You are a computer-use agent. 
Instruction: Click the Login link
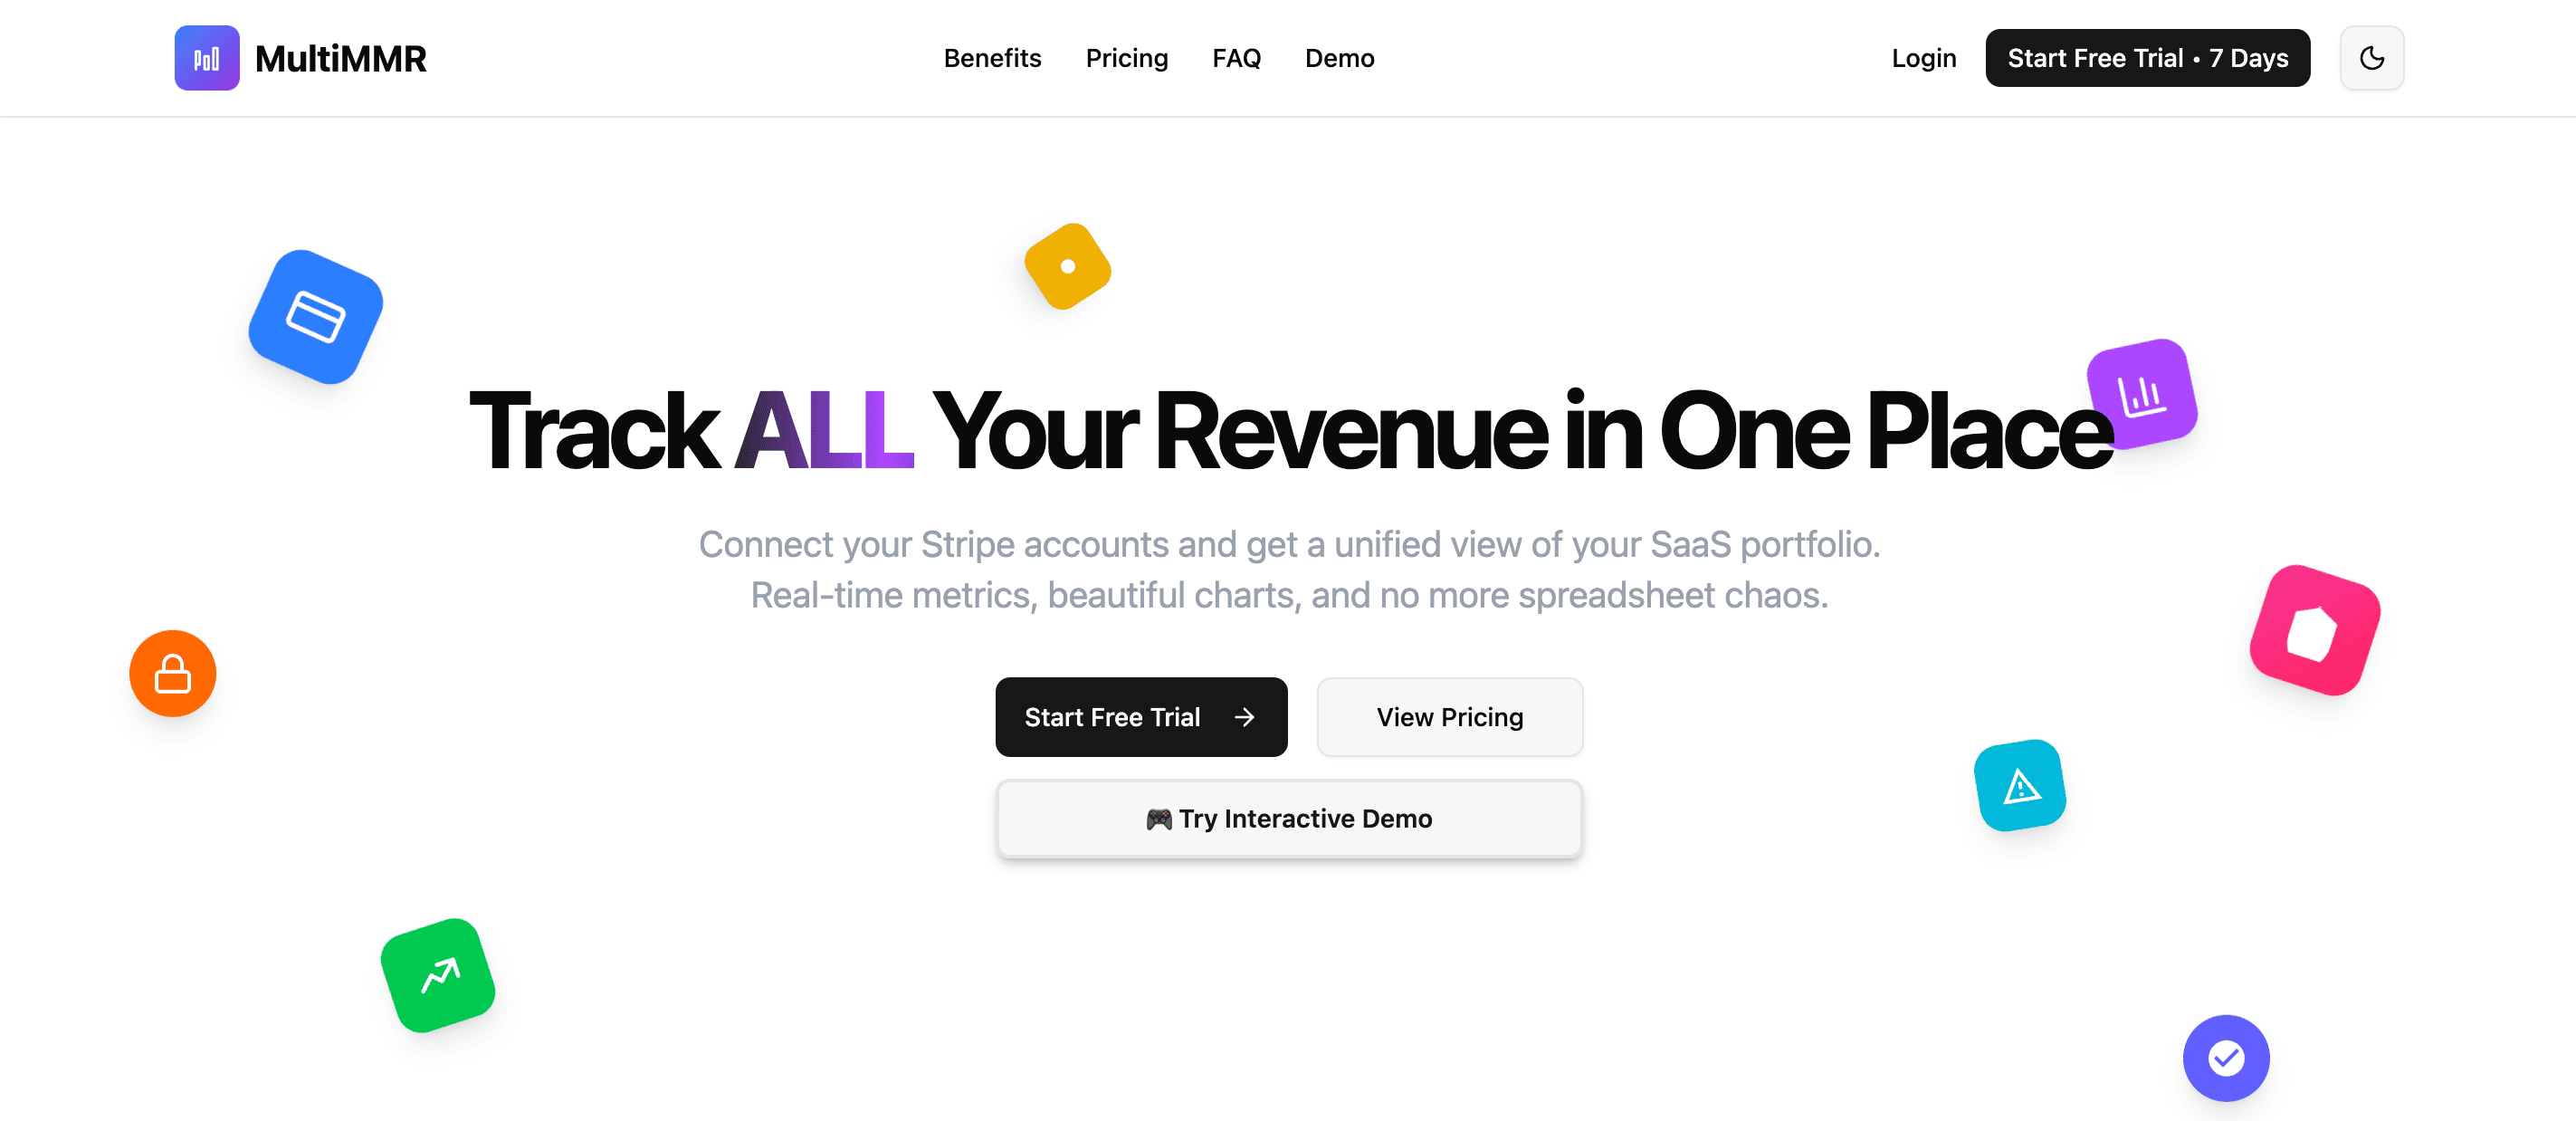point(1923,58)
